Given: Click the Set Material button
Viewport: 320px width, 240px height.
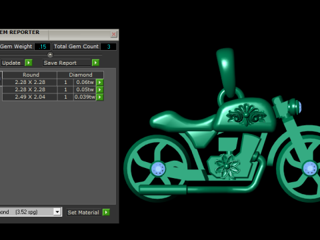Looking at the screenshot, I should tap(84, 212).
